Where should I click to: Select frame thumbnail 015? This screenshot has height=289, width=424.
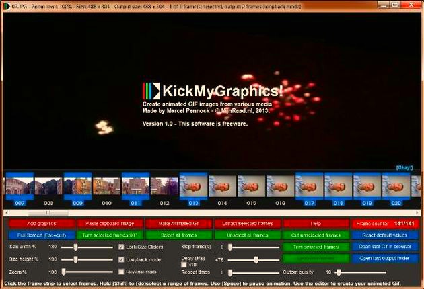(251, 186)
